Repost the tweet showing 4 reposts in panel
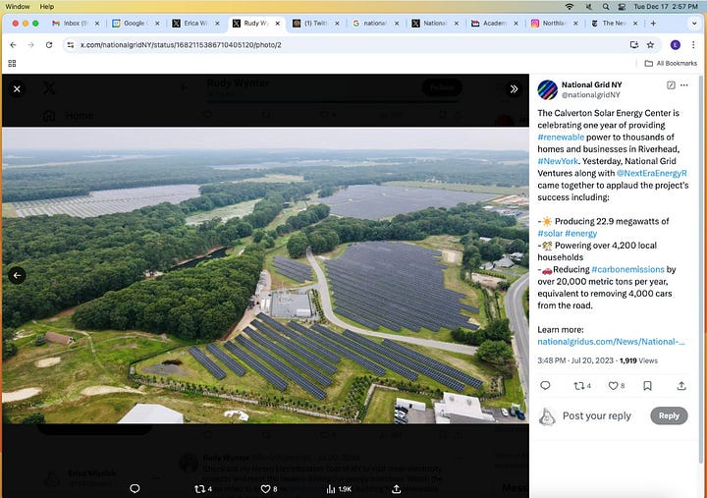 coord(581,386)
